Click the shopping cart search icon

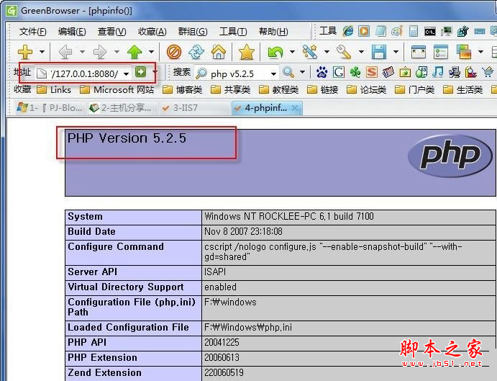tap(488, 73)
